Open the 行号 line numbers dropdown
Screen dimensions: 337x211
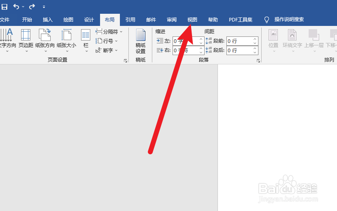pos(107,41)
